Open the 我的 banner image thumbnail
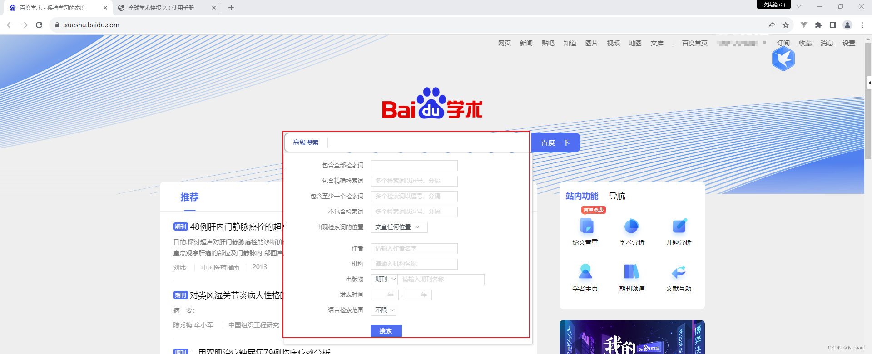 click(x=632, y=337)
